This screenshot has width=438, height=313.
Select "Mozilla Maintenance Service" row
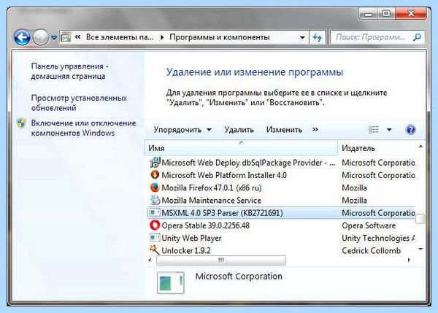click(x=282, y=201)
